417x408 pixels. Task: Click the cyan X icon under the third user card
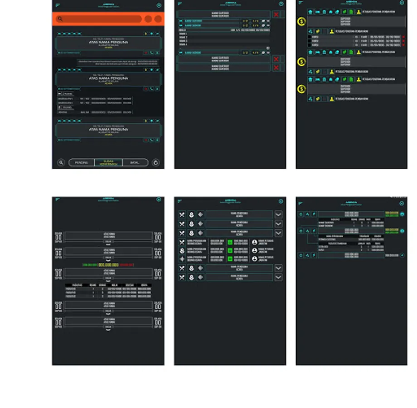157,140
